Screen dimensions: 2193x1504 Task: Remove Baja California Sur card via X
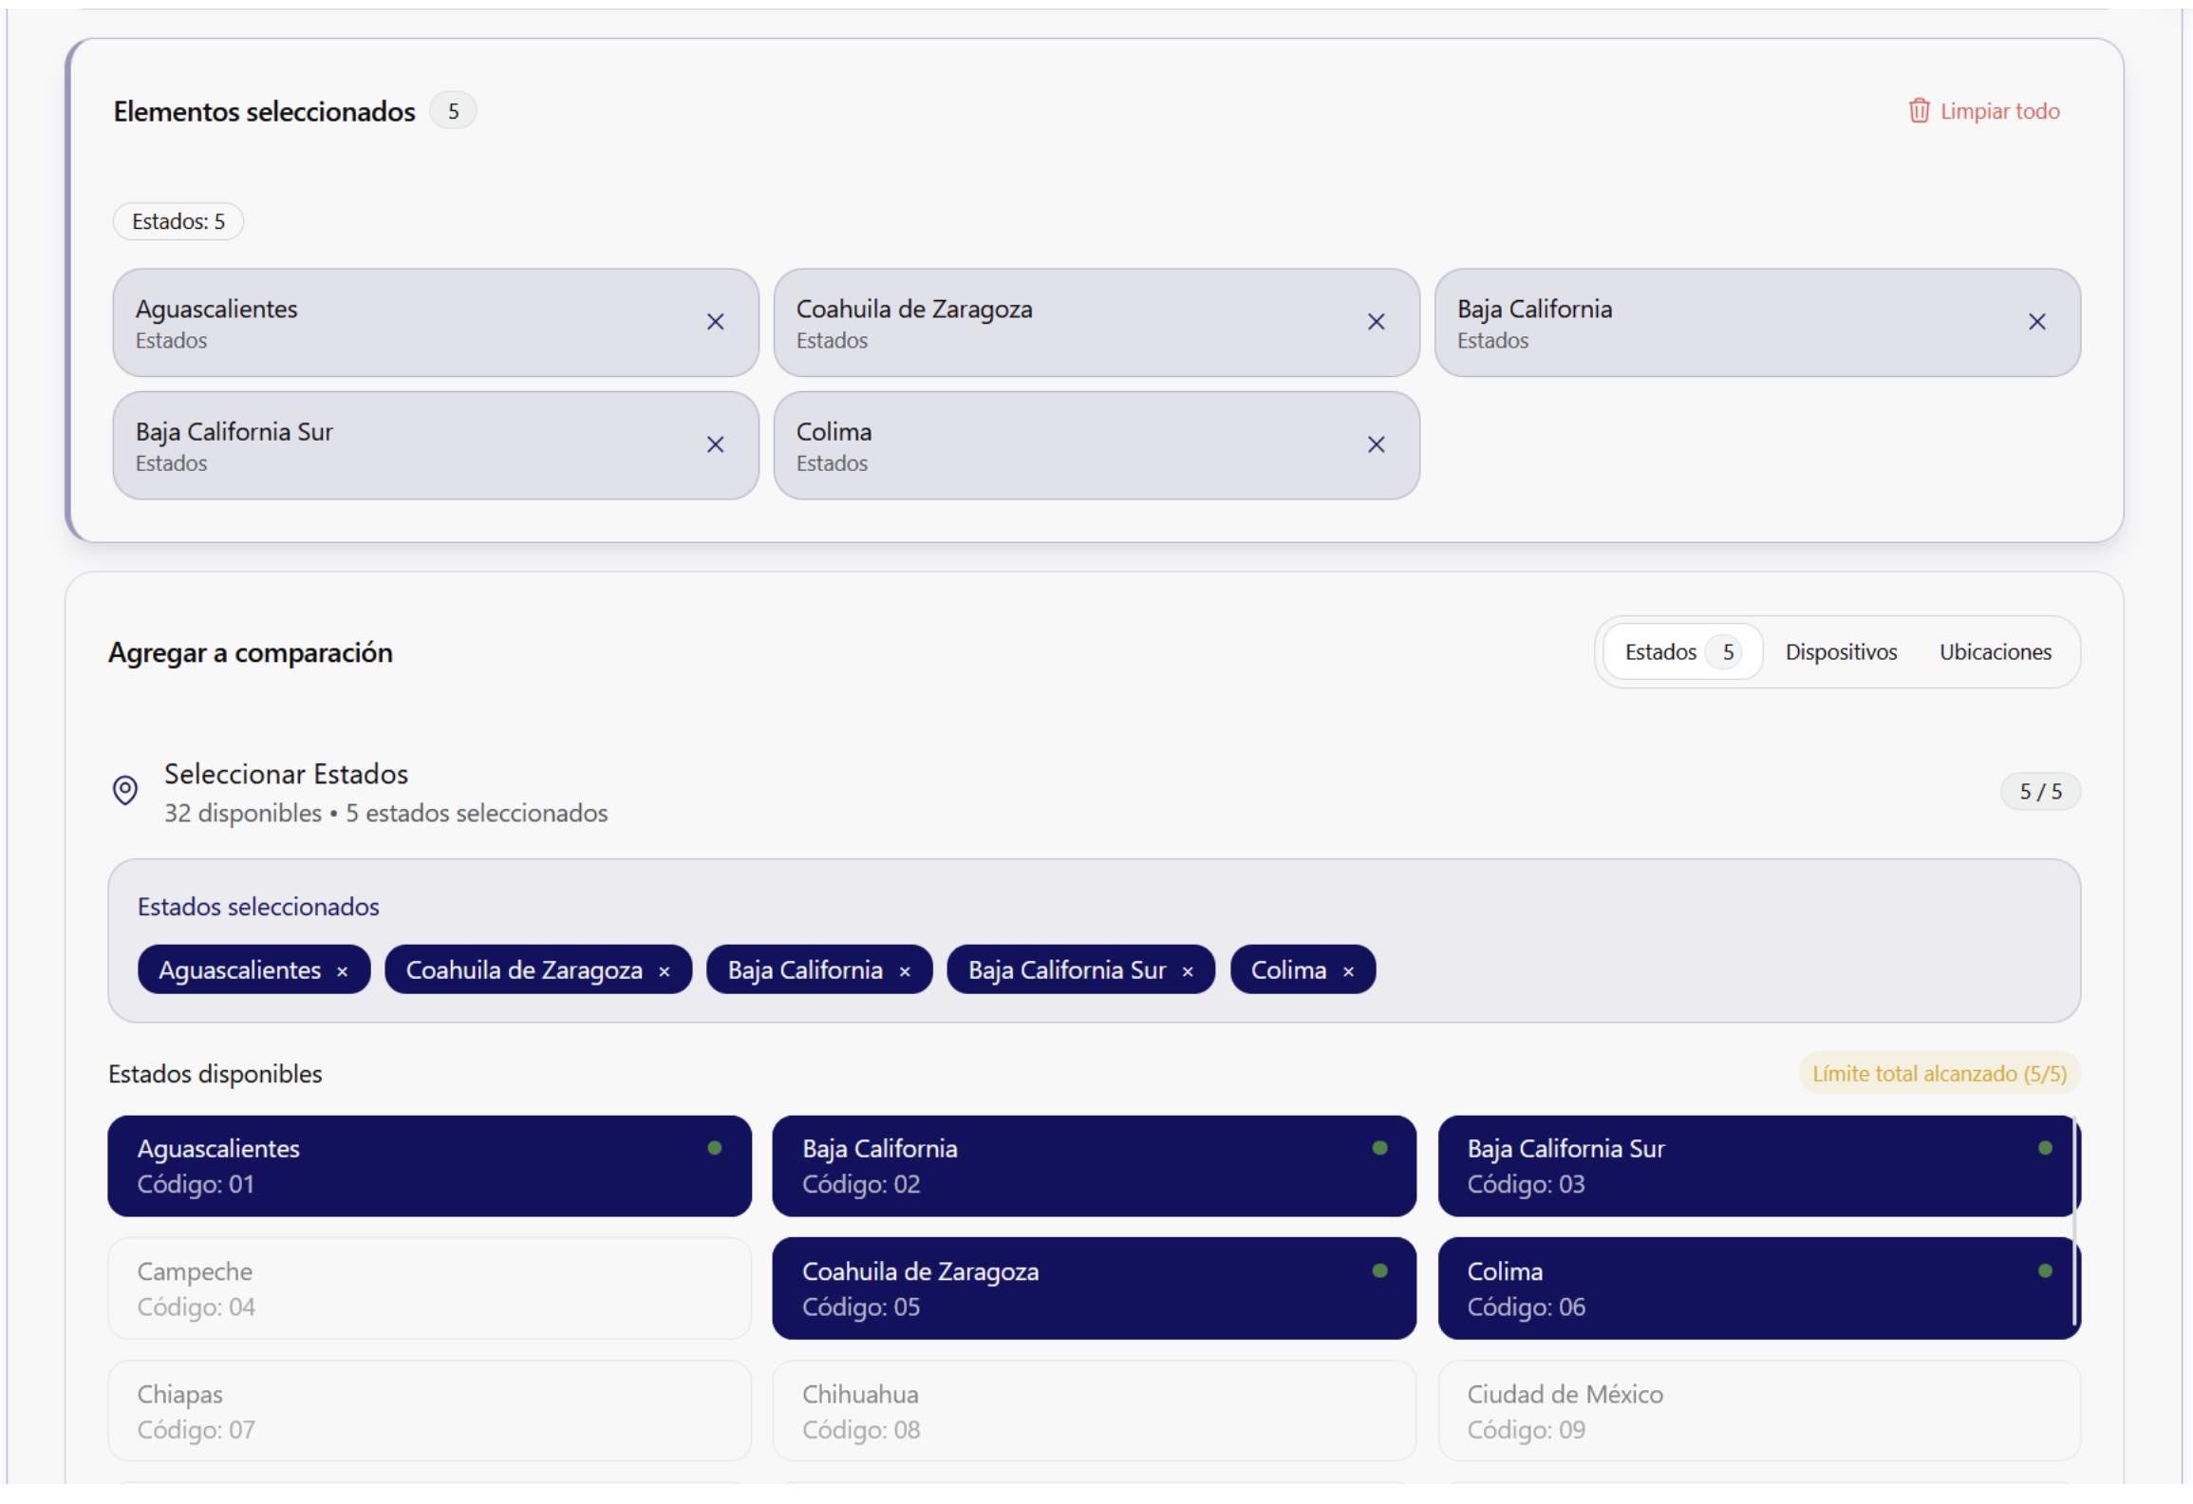715,444
